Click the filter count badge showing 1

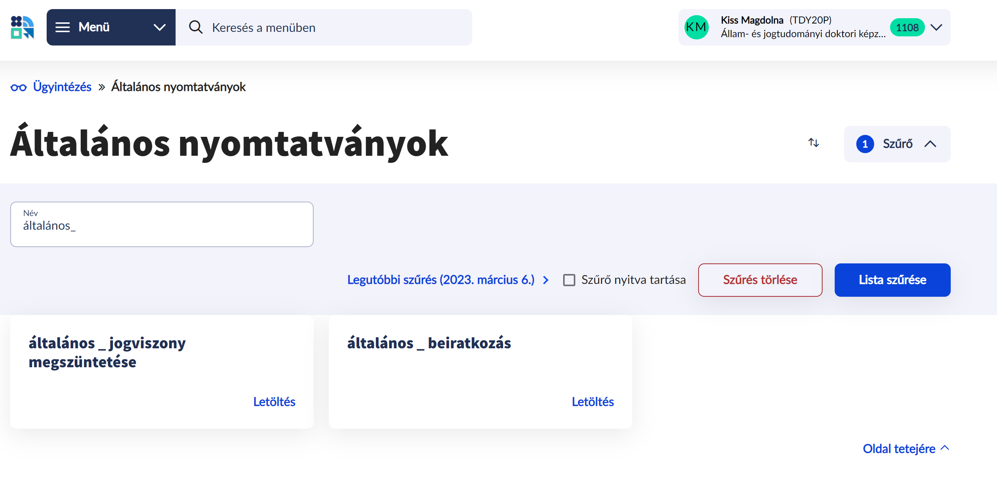[865, 144]
